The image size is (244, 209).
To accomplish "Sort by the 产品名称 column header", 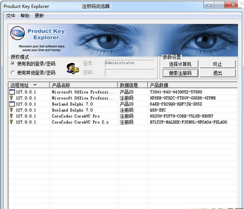I will 84,85.
